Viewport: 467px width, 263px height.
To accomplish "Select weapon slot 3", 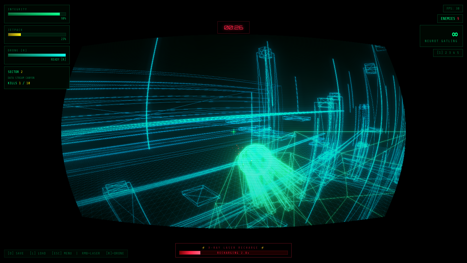I will [450, 53].
